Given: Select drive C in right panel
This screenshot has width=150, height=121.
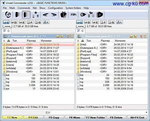Looking at the screenshot, I should pyautogui.click(x=79, y=22).
